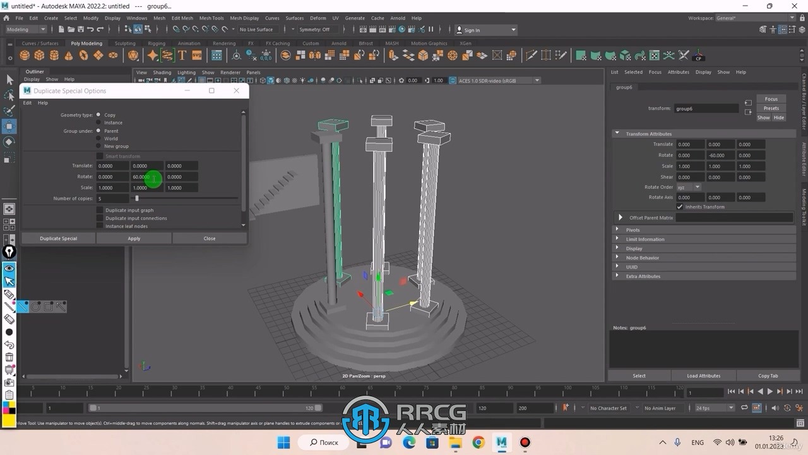
Task: Click the Duplicate Special button
Action: [59, 238]
